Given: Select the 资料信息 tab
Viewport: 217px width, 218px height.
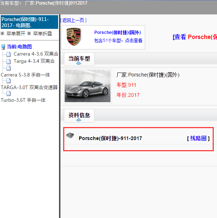Looking at the screenshot, I should click(x=79, y=116).
